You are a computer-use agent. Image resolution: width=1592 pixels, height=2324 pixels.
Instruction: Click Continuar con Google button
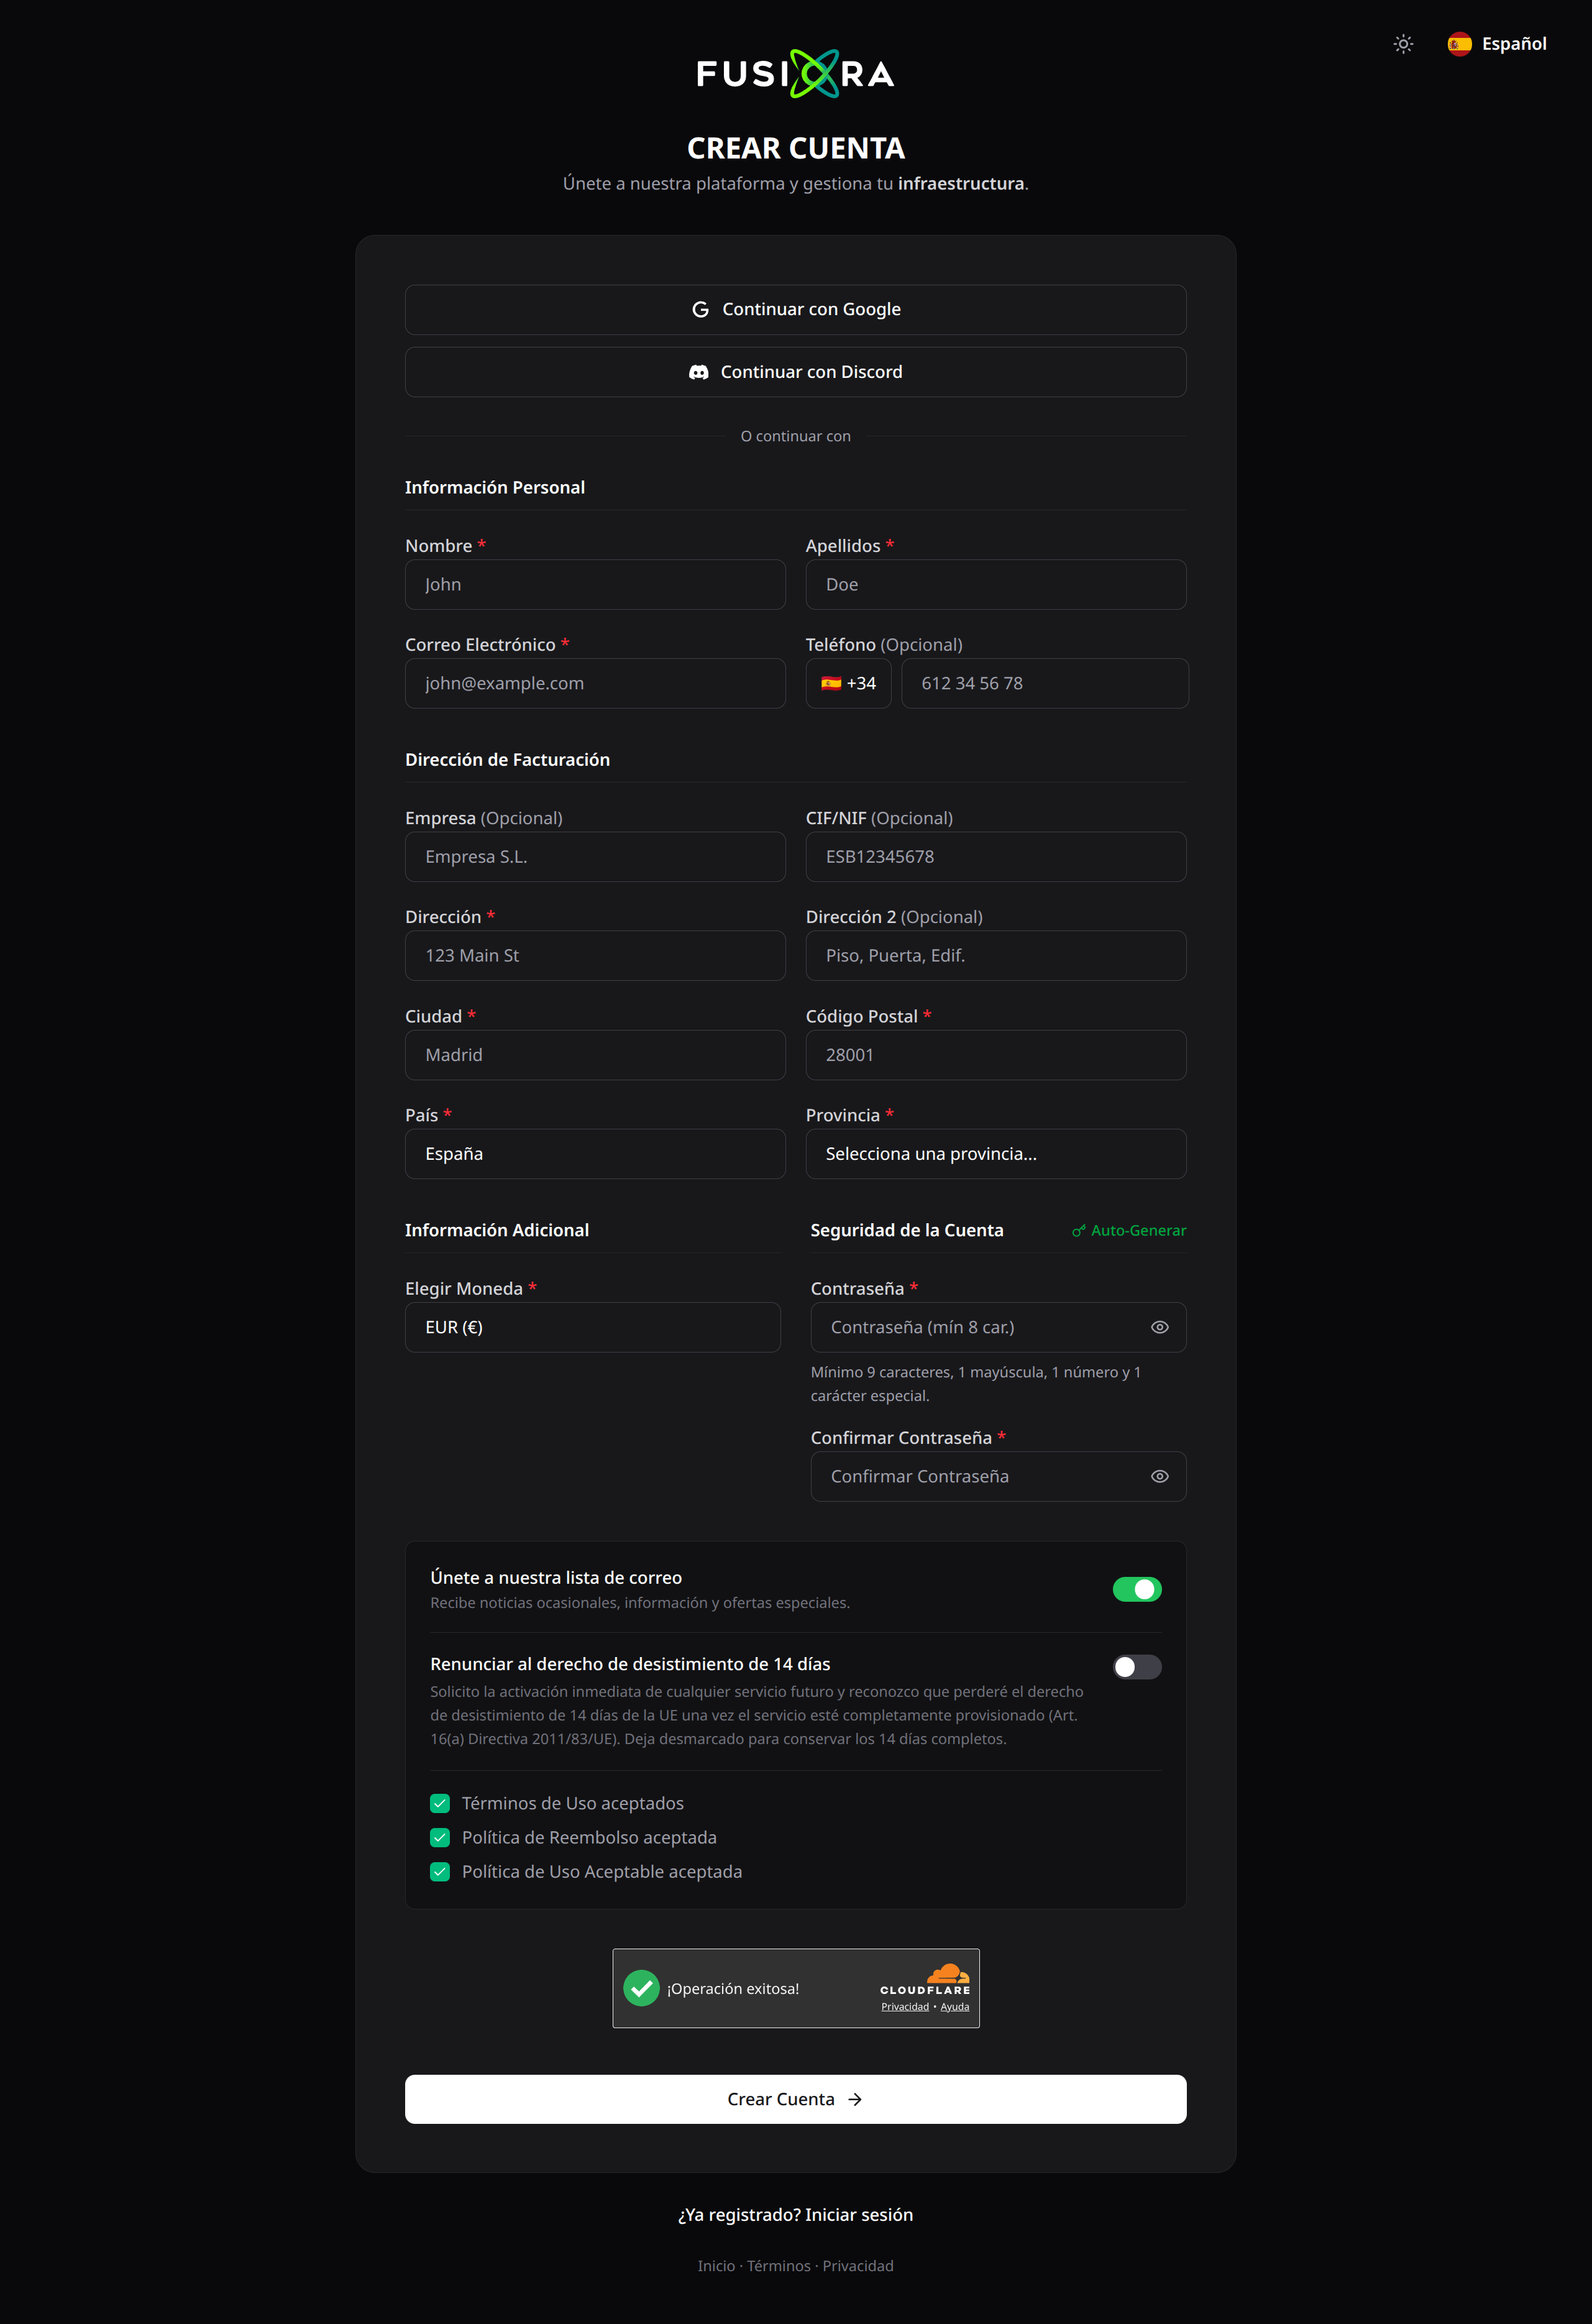pyautogui.click(x=796, y=310)
